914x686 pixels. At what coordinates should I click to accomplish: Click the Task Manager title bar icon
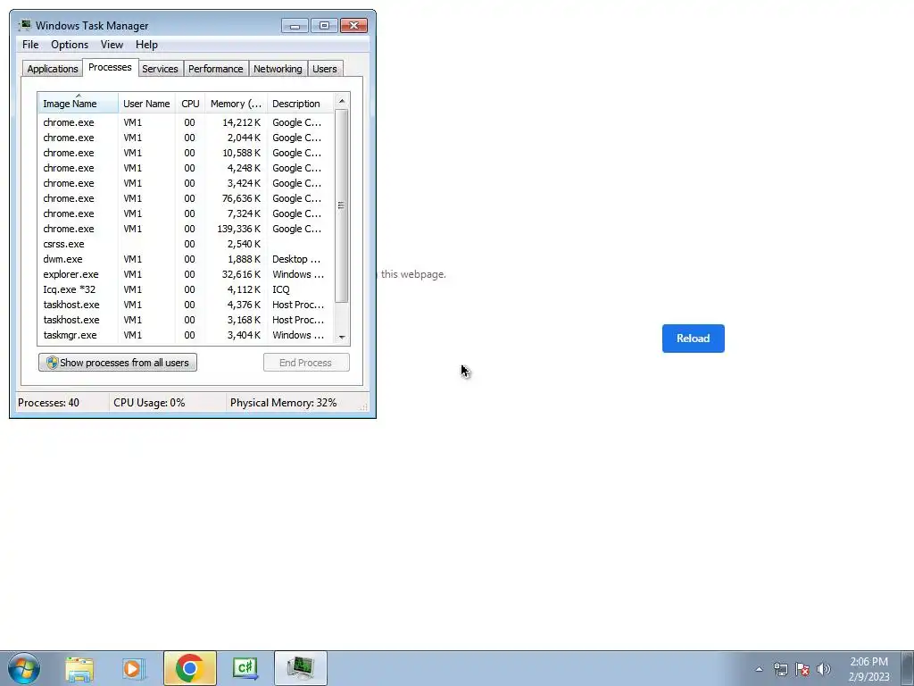(25, 25)
